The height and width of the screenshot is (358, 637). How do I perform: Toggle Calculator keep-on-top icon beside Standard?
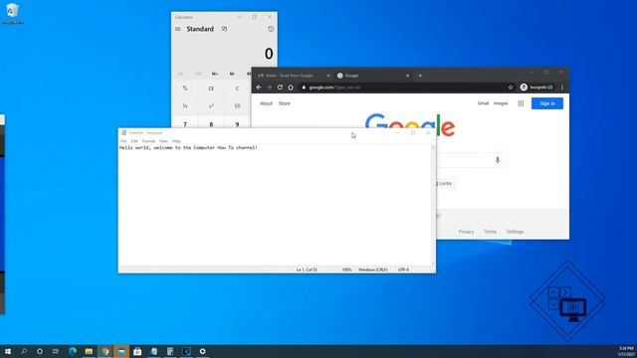tap(224, 29)
